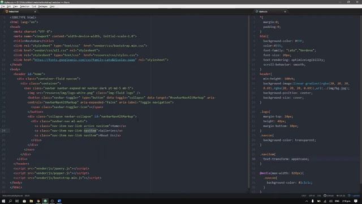
Task: Click the Home nav link line in HTML
Action: (80, 126)
